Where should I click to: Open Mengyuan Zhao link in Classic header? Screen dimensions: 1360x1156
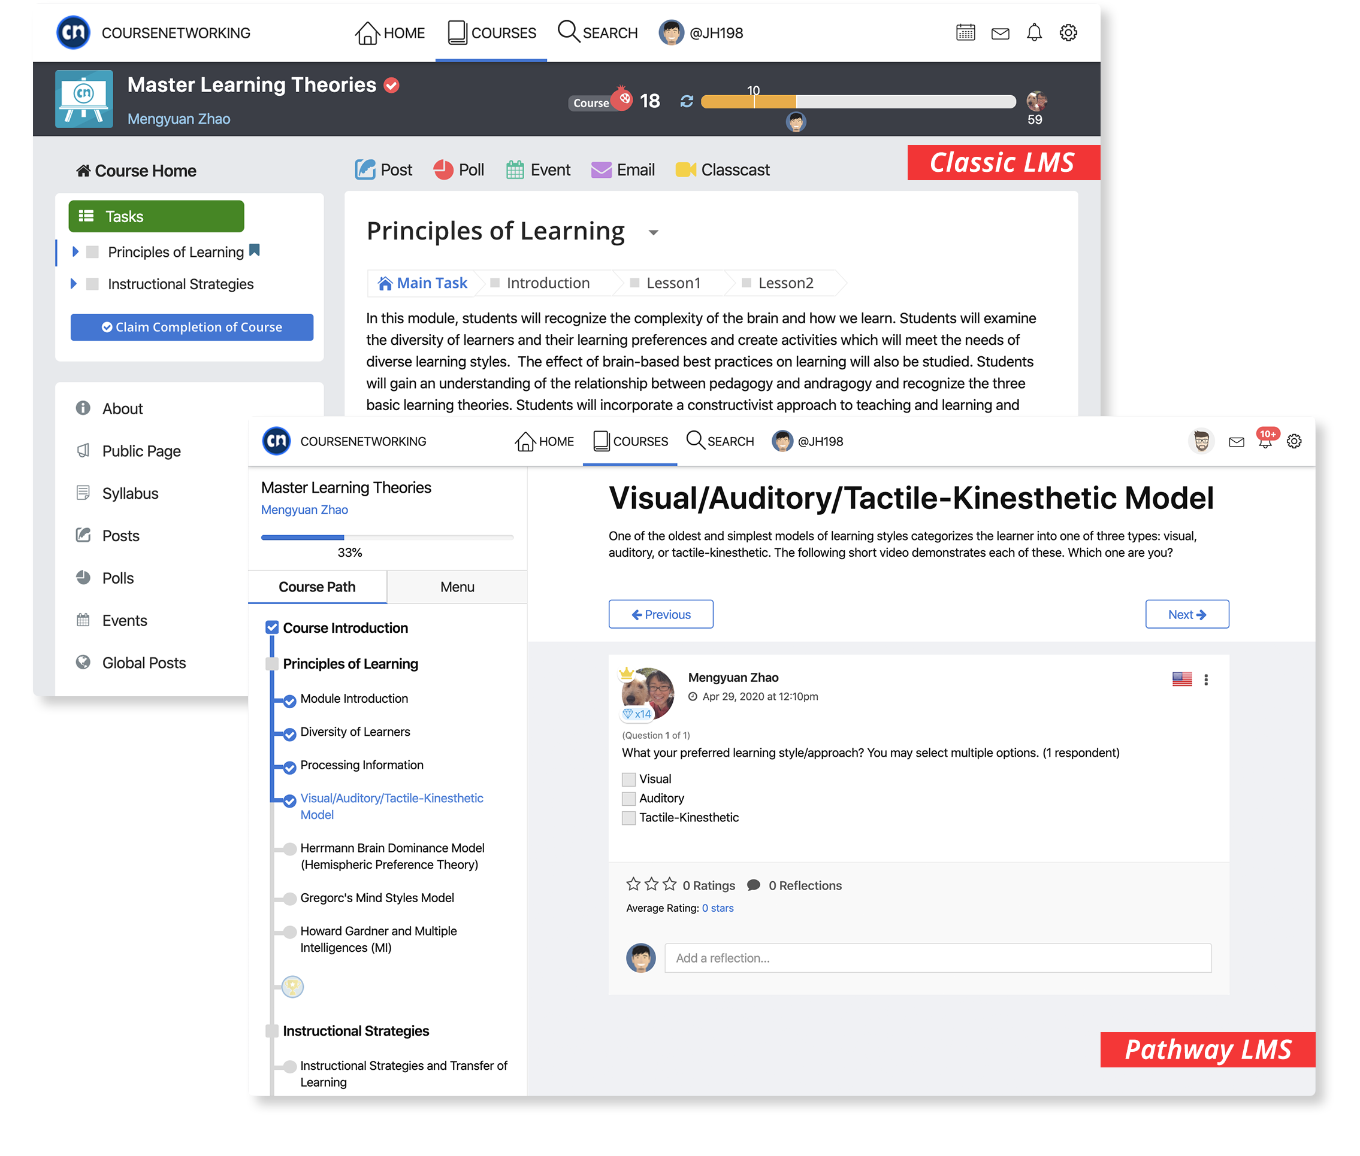[179, 119]
